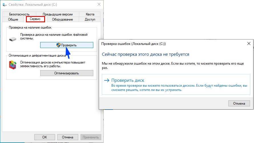Click the text Мы не обнаружили ошибок на этом диске
Screen dimensions: 254x143
[136, 63]
